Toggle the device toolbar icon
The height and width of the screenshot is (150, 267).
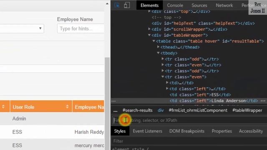pyautogui.click(x=127, y=5)
